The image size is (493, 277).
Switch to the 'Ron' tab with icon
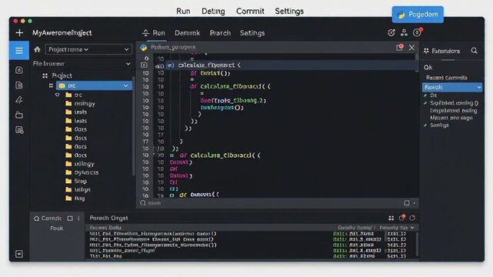(154, 32)
